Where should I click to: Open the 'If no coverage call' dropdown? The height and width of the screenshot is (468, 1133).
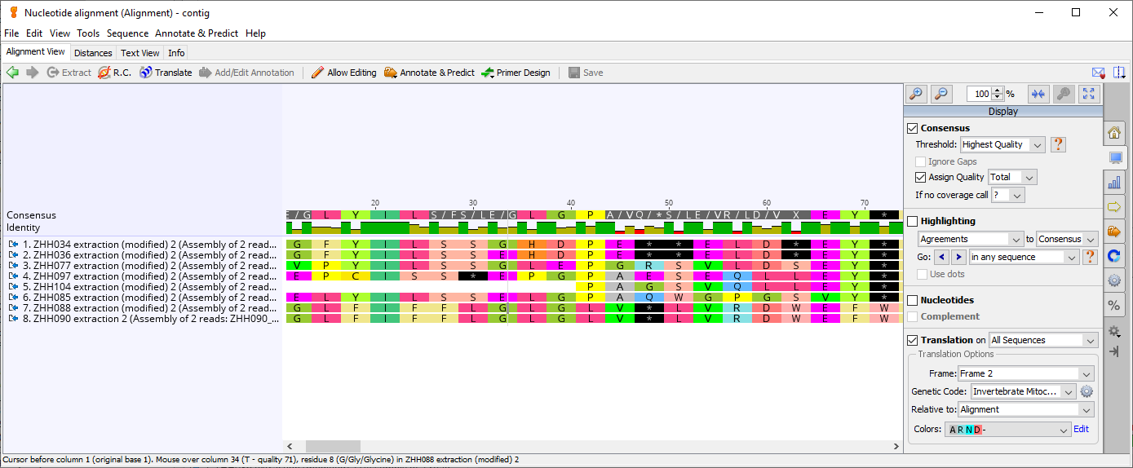(x=1007, y=195)
